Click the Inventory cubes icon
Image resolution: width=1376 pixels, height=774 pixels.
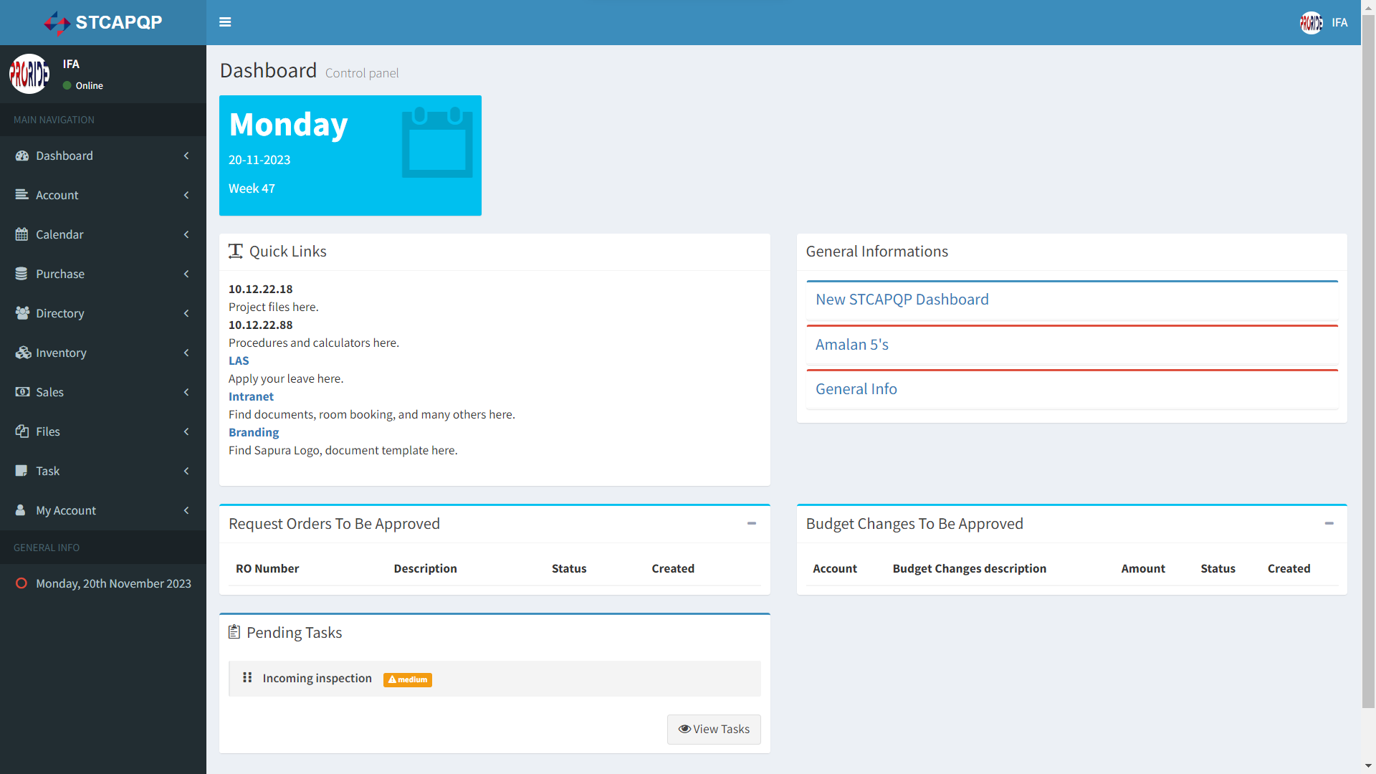point(22,353)
